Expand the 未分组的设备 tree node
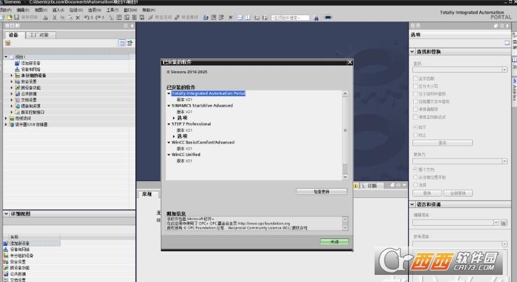517x282 pixels. pos(11,75)
